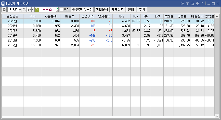
Task: Open 기업분석 button
Action: (102, 10)
